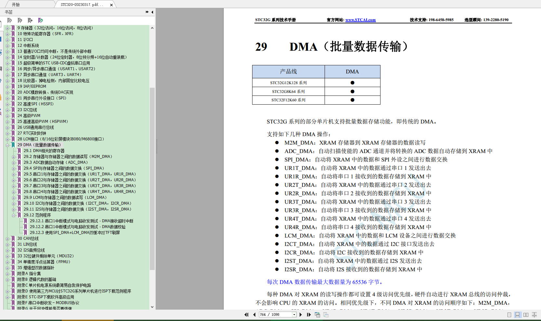
Task: Click the go to previous view icon
Action: 317,315
